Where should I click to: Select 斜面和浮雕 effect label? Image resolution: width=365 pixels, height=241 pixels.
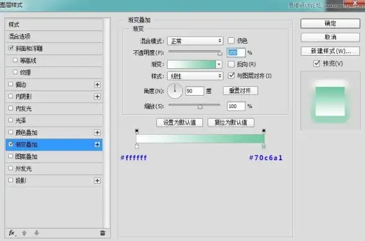(29, 48)
